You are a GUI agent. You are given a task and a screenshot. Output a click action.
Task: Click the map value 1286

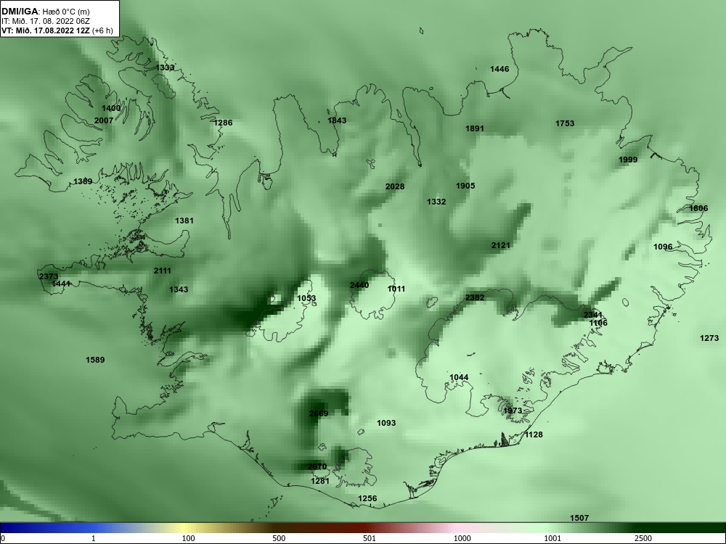click(x=223, y=123)
